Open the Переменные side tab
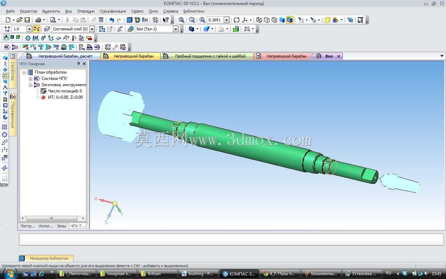The image size is (446, 279). tap(13, 115)
